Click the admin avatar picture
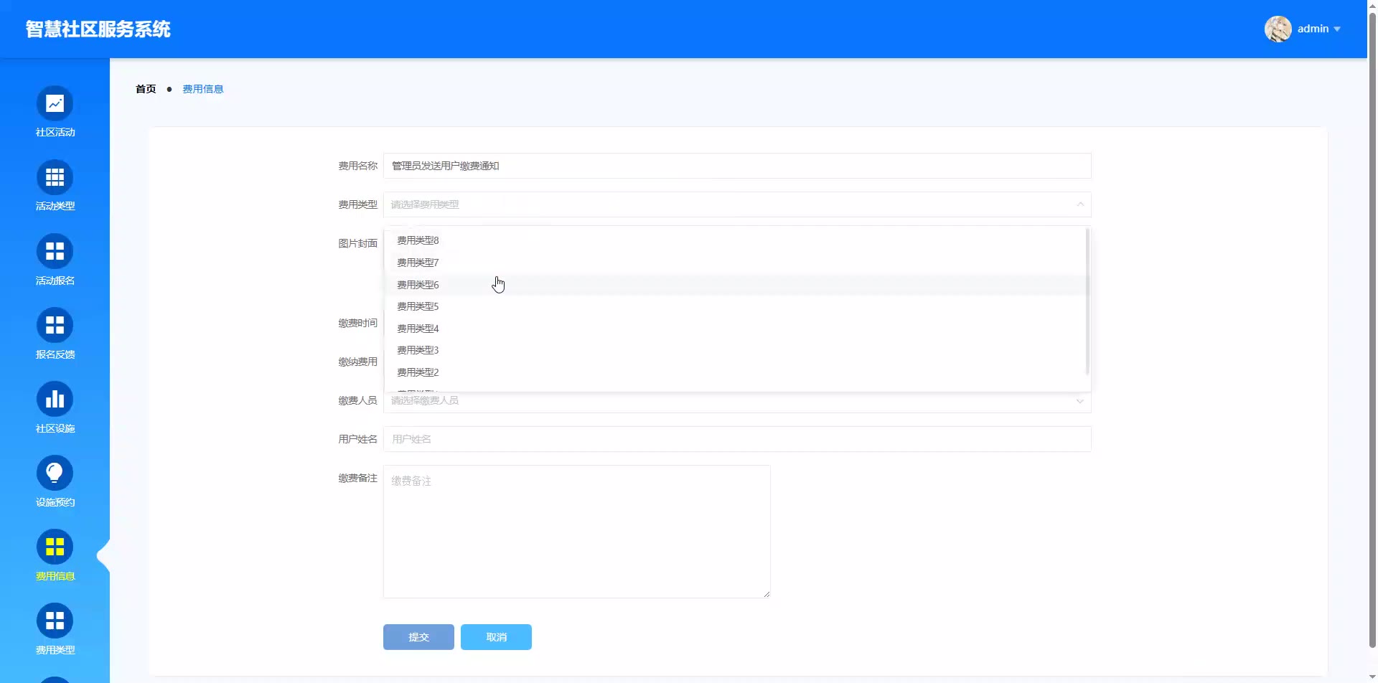Image resolution: width=1378 pixels, height=683 pixels. [1278, 29]
